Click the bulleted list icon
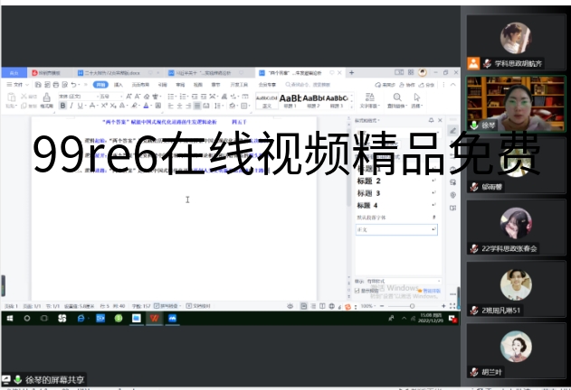Viewport: 571px width, 390px height. tap(170, 97)
